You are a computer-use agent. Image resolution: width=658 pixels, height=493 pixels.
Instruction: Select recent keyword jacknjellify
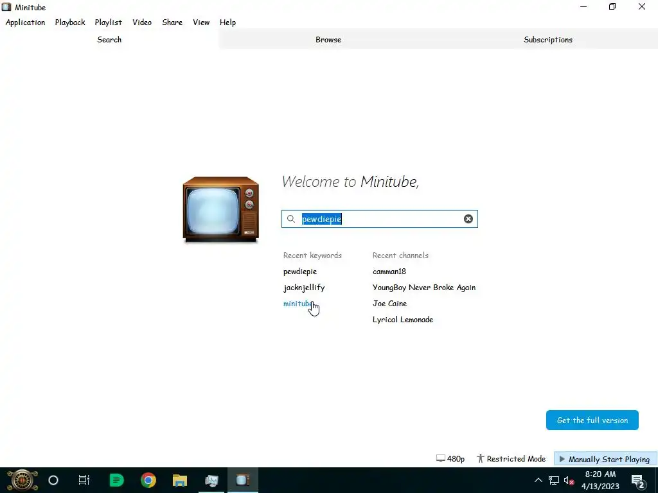coord(304,288)
